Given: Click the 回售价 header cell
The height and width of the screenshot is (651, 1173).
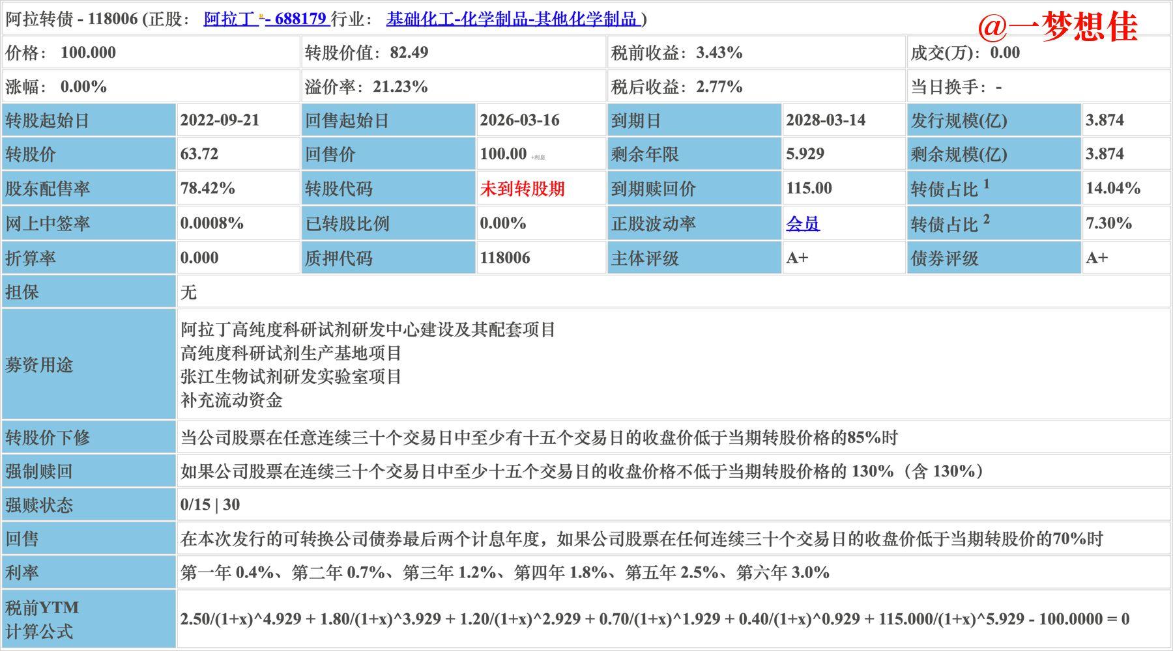Looking at the screenshot, I should [x=388, y=154].
